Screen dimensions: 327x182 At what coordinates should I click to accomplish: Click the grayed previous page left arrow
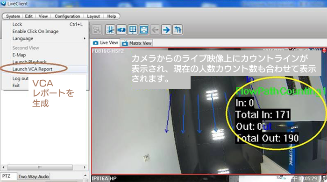[155, 30]
